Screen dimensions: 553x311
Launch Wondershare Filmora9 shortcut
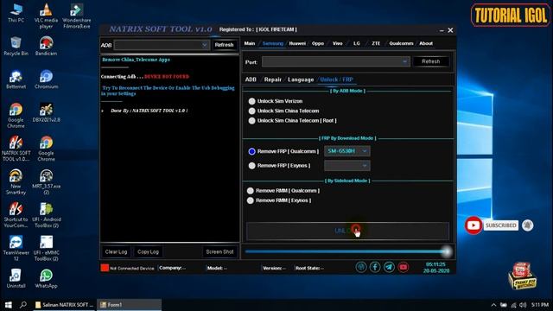click(77, 16)
